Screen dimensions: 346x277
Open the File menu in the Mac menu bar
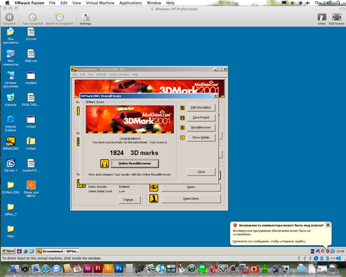[x=52, y=3]
